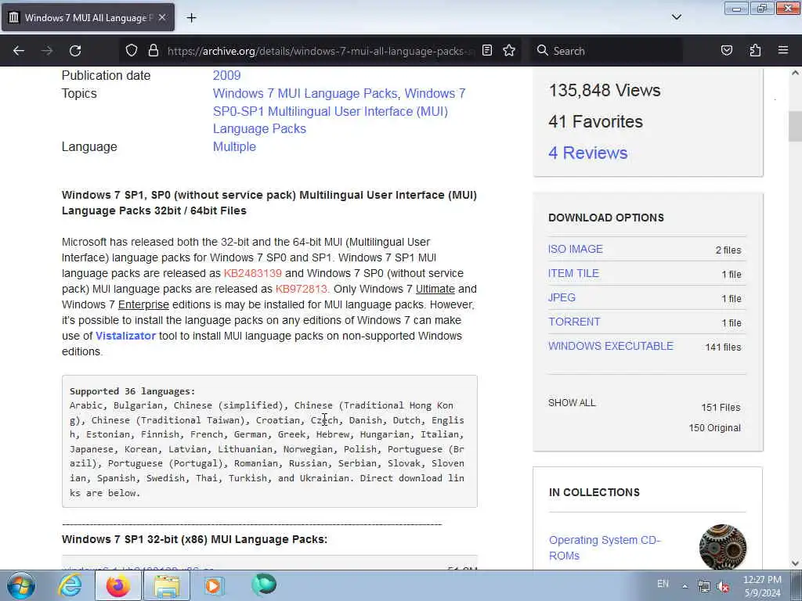Open Operating System CD-ROMs collection
Viewport: 802px width, 601px height.
[x=605, y=548]
